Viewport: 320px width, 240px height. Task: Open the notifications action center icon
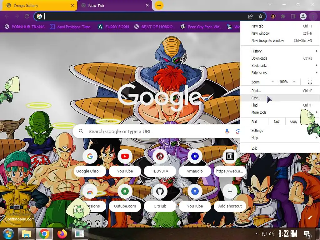tap(307, 234)
